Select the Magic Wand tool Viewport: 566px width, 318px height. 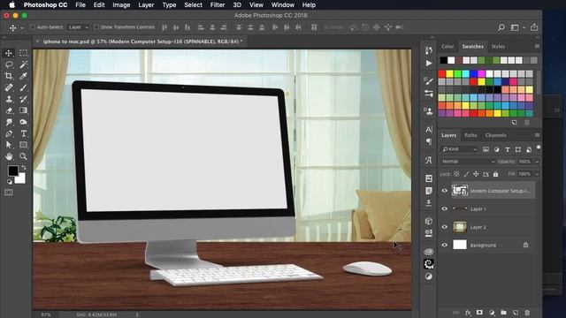(24, 64)
